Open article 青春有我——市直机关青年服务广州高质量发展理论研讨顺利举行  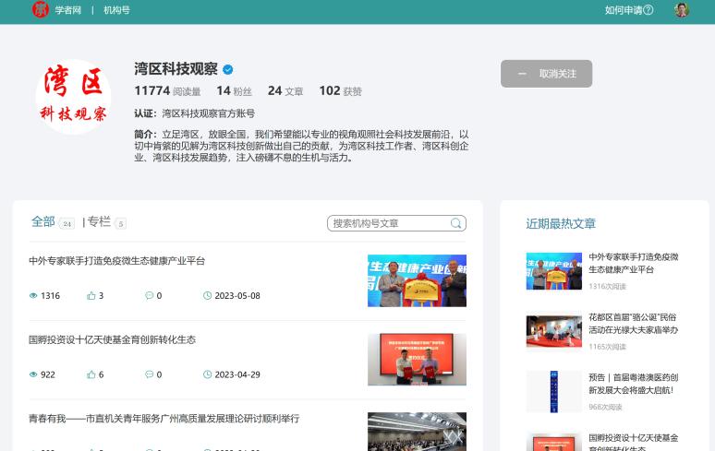click(x=164, y=419)
